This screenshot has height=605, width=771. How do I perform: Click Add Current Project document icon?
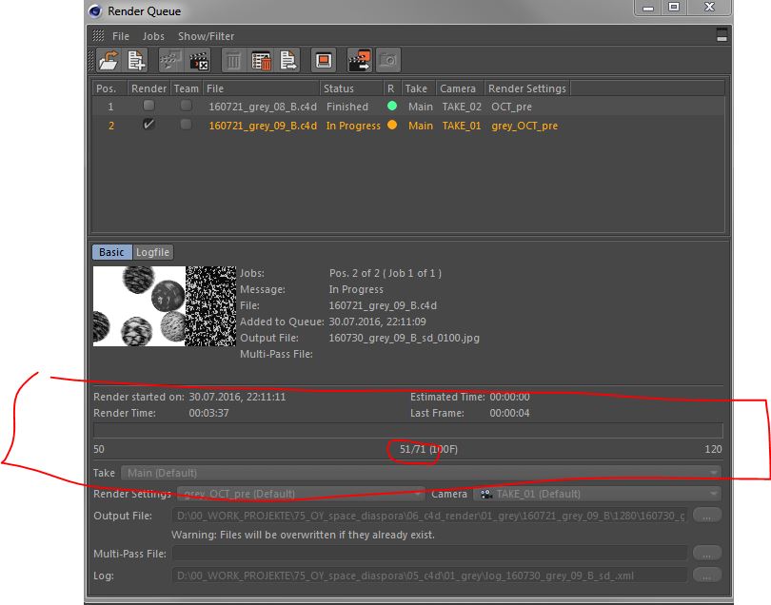coord(136,61)
